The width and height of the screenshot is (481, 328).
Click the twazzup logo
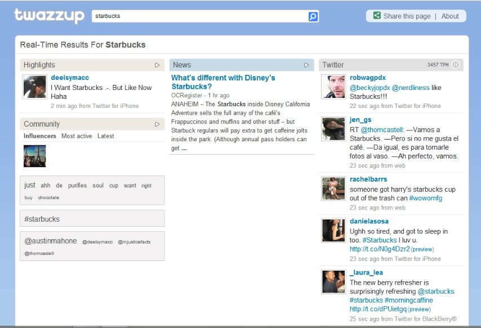click(x=49, y=16)
